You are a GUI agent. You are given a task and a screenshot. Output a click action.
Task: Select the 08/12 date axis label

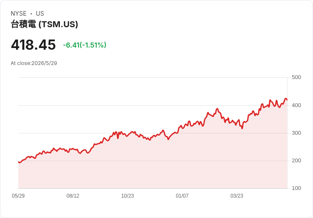point(73,195)
